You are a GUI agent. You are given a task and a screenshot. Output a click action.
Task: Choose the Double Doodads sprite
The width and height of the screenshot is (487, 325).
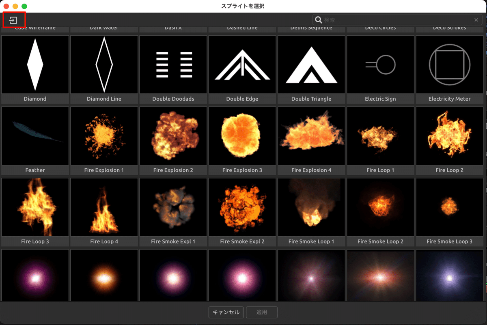173,64
